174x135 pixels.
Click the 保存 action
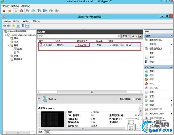point(151,79)
